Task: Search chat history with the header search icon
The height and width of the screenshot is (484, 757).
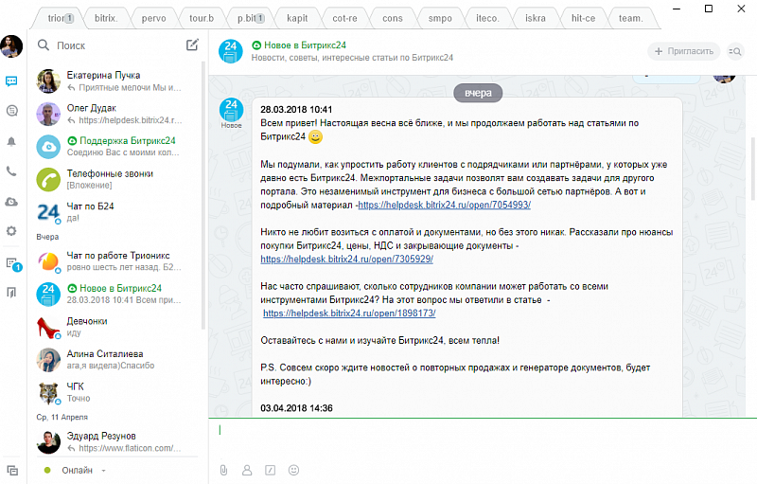Action: click(735, 51)
